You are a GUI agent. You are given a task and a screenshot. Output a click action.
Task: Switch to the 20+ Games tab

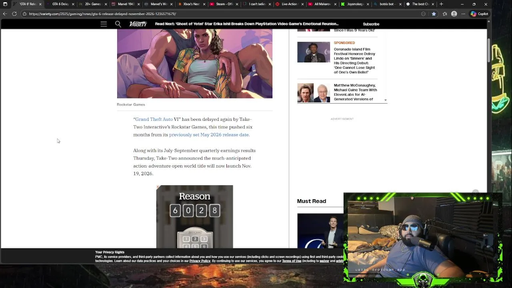(93, 4)
